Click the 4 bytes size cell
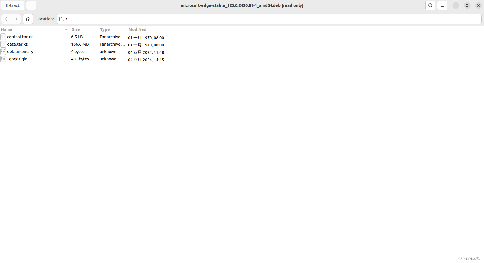The width and height of the screenshot is (484, 263). (78, 52)
